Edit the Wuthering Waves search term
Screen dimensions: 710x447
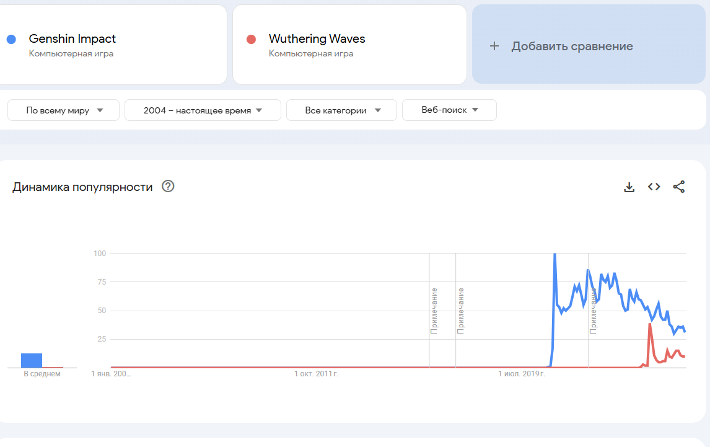pyautogui.click(x=317, y=39)
